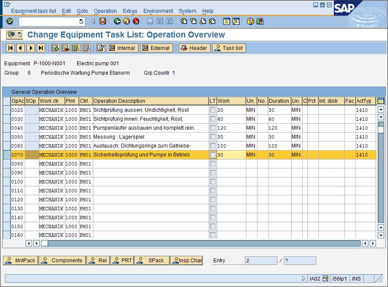Click the MntPack button

click(20, 260)
